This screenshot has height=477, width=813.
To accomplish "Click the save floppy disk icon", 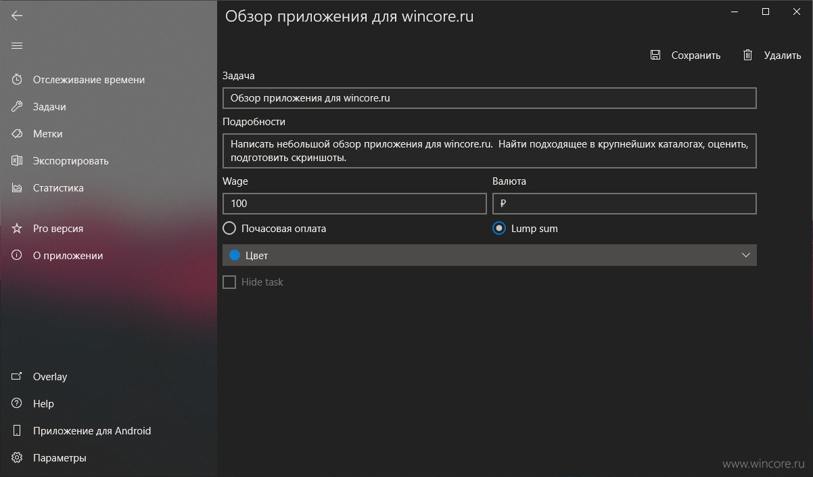I will click(x=655, y=55).
